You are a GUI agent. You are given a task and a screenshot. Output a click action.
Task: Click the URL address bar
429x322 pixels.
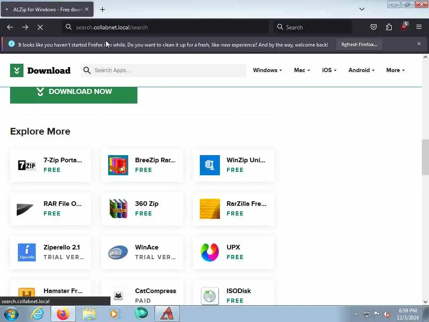tap(165, 27)
